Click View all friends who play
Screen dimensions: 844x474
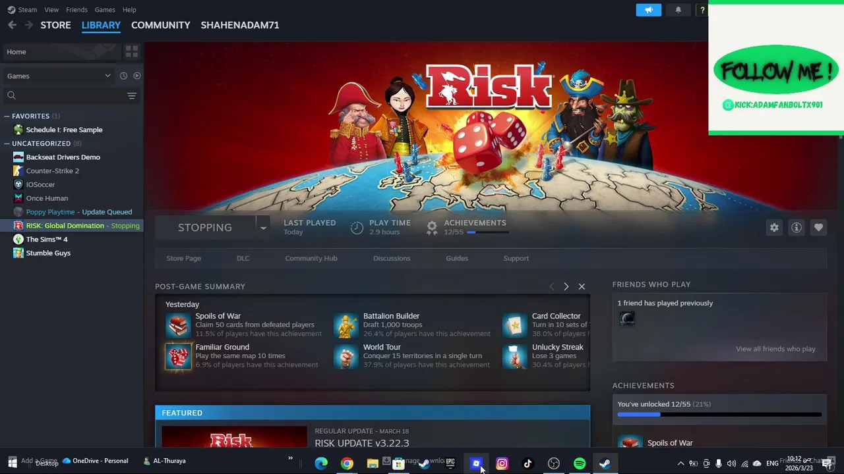pyautogui.click(x=775, y=349)
